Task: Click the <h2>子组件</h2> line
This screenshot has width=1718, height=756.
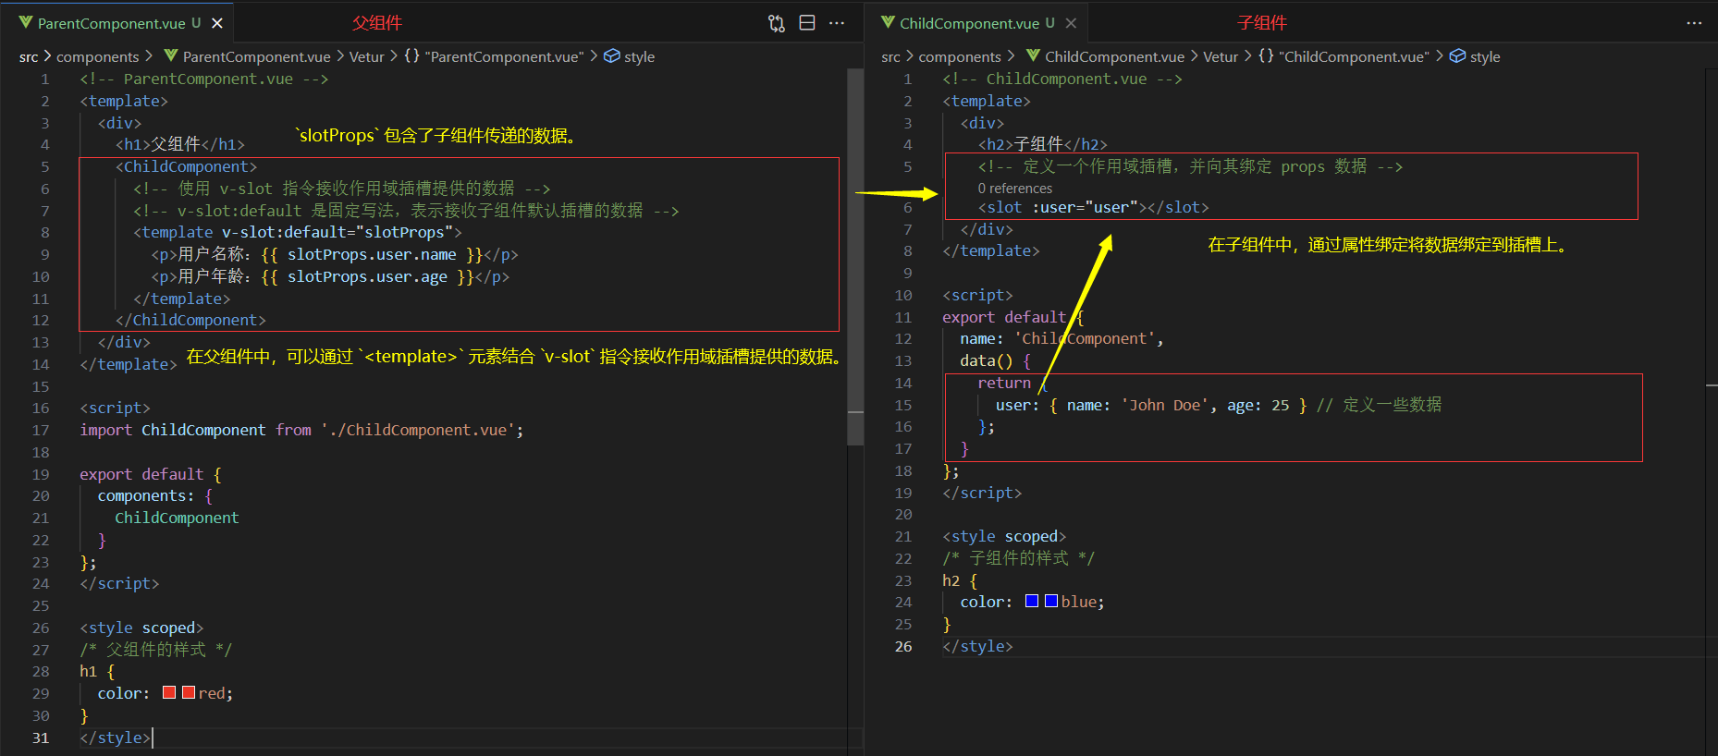Action: [x=1042, y=144]
